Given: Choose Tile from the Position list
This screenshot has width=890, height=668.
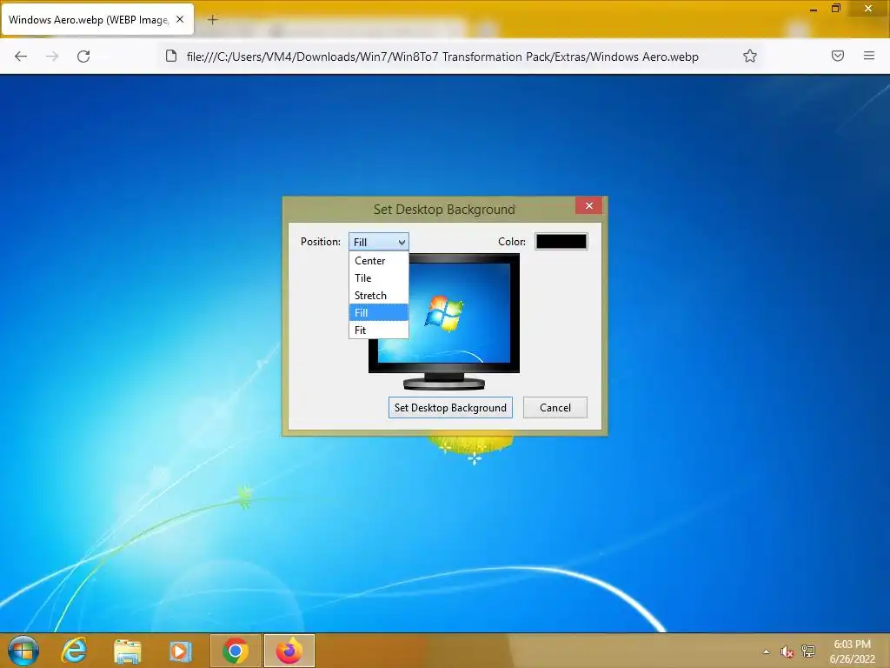Looking at the screenshot, I should 379,278.
